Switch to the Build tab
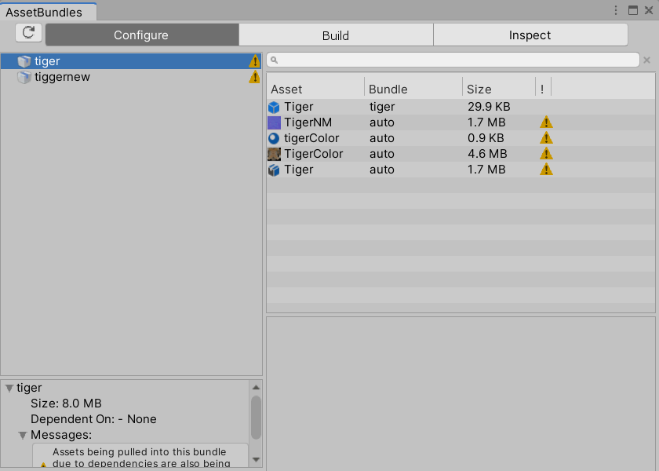Image resolution: width=659 pixels, height=471 pixels. [x=335, y=35]
